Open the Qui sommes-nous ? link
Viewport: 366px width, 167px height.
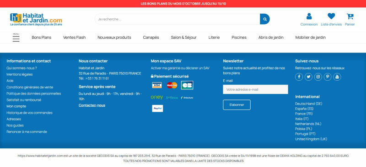[x=22, y=68]
